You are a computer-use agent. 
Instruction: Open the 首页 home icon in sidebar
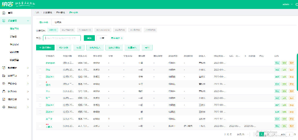[4, 13]
